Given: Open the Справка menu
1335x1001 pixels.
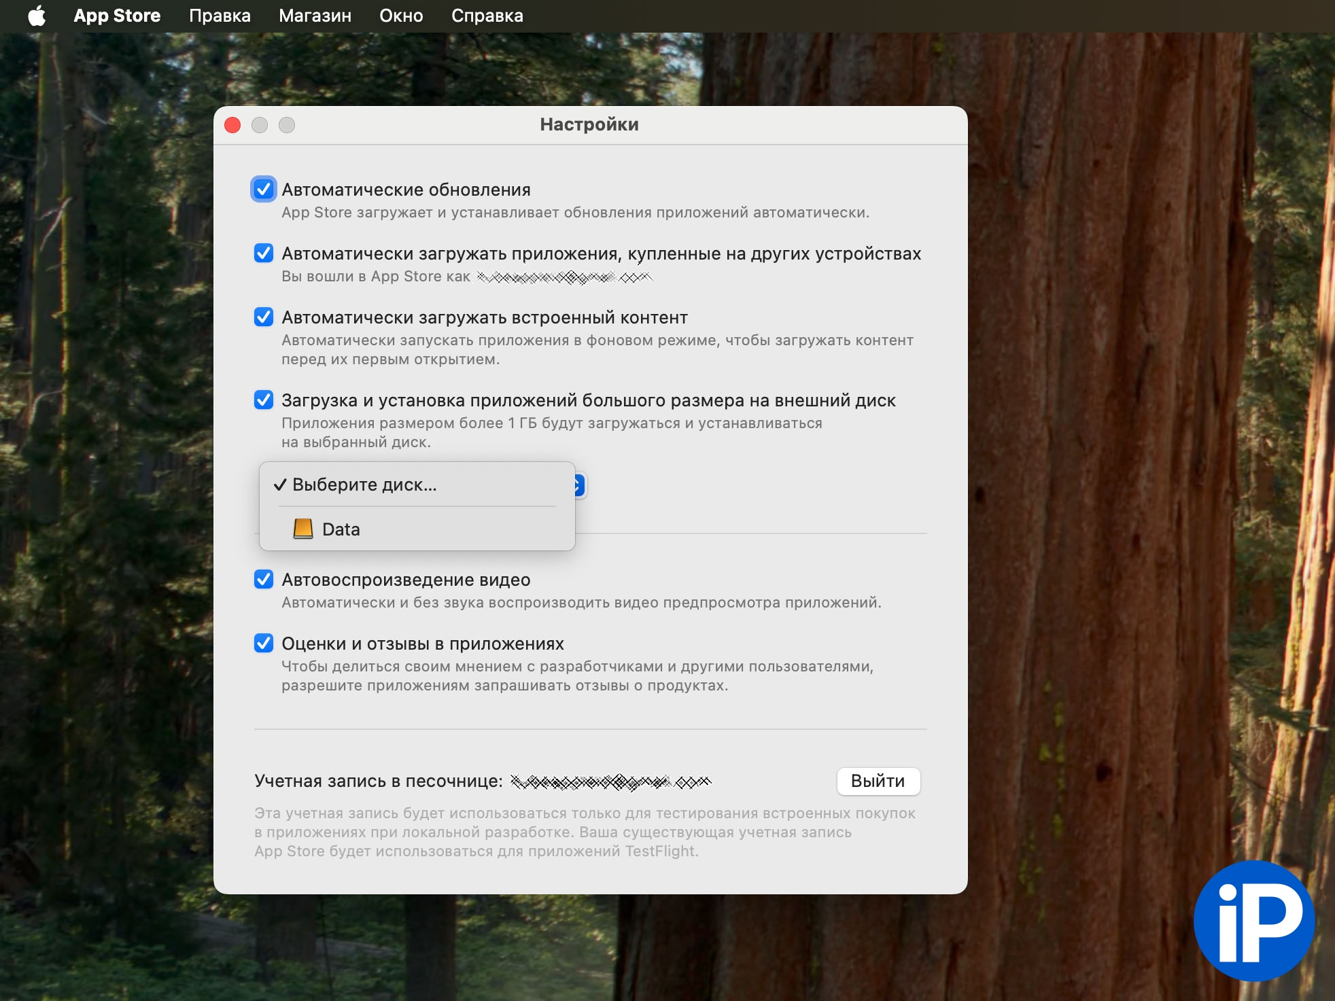Looking at the screenshot, I should tap(487, 16).
